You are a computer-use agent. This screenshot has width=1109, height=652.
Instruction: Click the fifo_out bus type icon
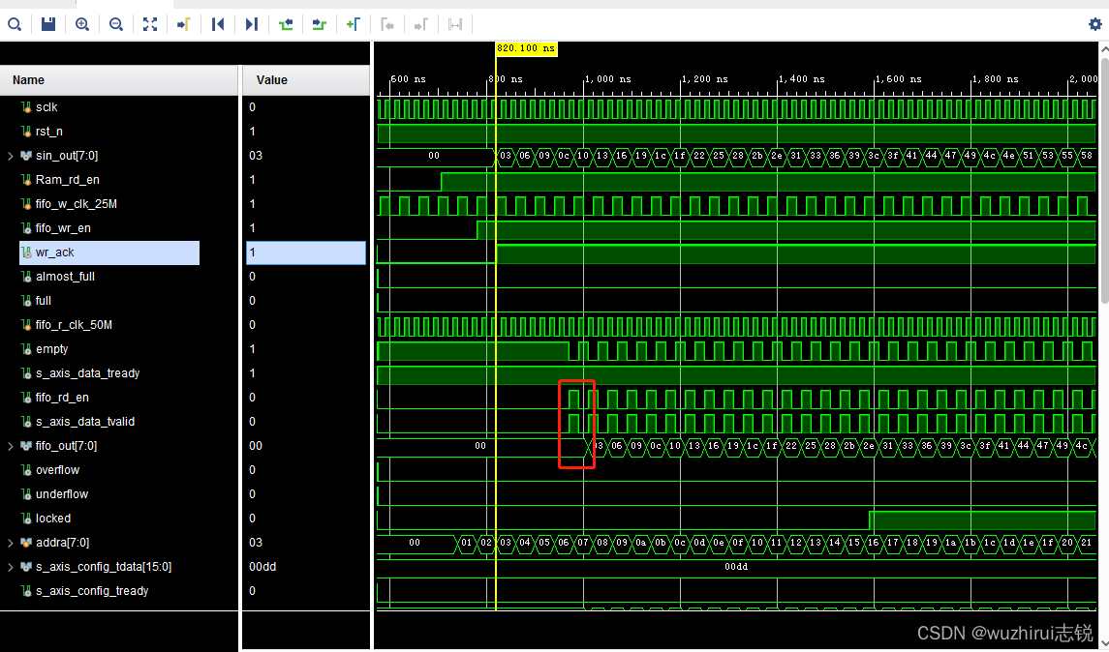click(26, 446)
